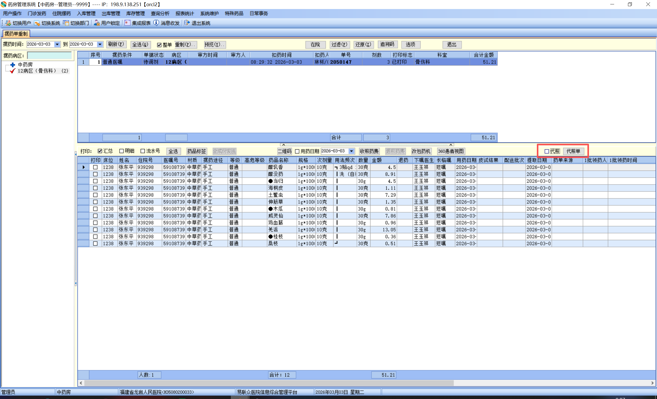
Task: Click the 切换部门 switch department icon
Action: [65, 23]
